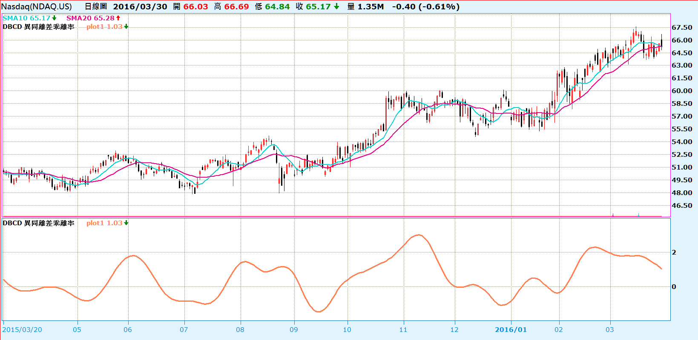Image resolution: width=698 pixels, height=340 pixels.
Task: Click the green down arrow next to SMA10
Action: [x=54, y=18]
